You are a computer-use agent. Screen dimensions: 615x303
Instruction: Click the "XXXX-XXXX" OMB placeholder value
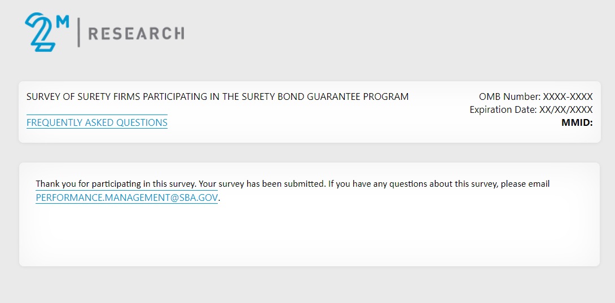(568, 96)
